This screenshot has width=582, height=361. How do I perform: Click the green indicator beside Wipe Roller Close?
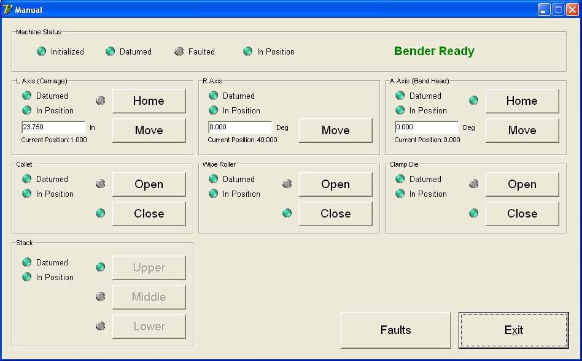coord(287,213)
